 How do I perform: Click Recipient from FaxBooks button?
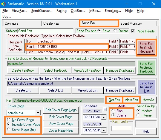pyautogui.click(x=16, y=46)
